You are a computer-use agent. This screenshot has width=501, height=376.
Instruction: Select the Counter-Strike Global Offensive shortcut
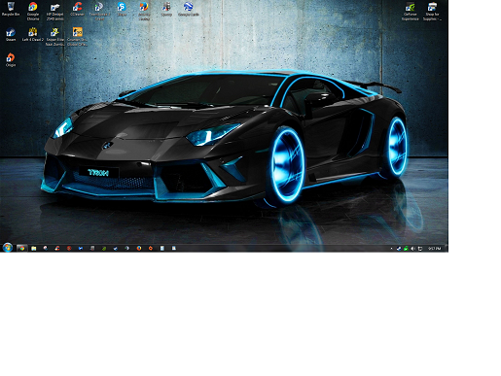tap(77, 37)
